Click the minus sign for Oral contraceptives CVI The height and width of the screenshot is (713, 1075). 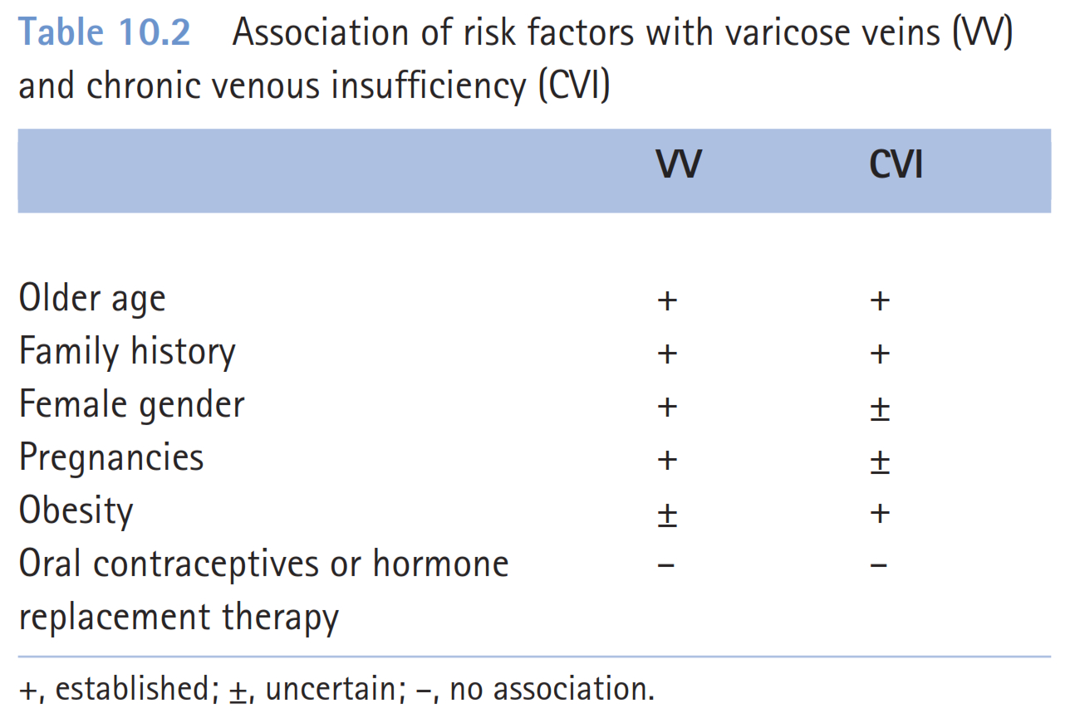(880, 566)
